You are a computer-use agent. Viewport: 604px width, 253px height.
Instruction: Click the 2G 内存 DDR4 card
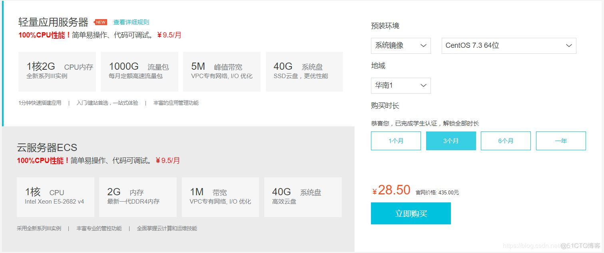point(138,197)
